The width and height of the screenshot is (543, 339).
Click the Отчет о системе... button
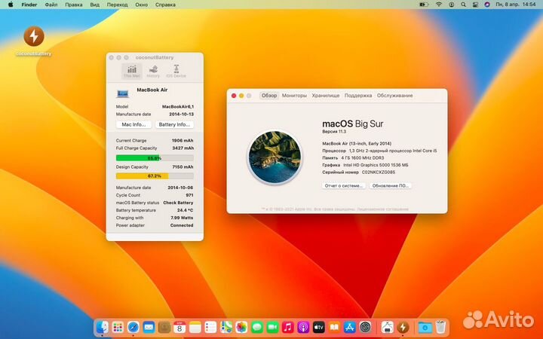click(344, 186)
